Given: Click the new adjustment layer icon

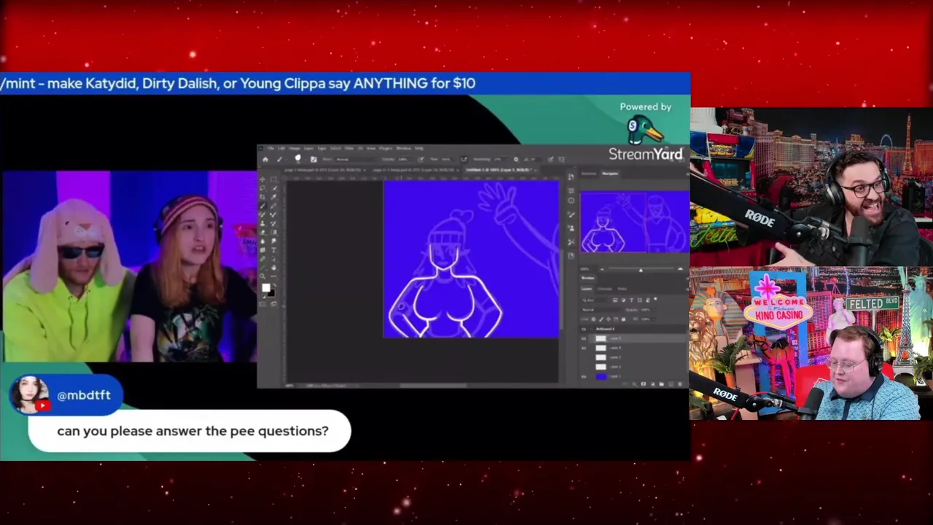Looking at the screenshot, I should pos(652,384).
